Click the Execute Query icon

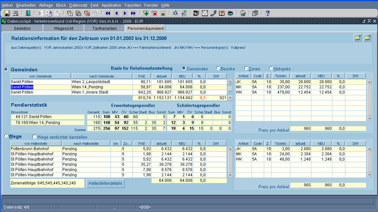(x=79, y=13)
